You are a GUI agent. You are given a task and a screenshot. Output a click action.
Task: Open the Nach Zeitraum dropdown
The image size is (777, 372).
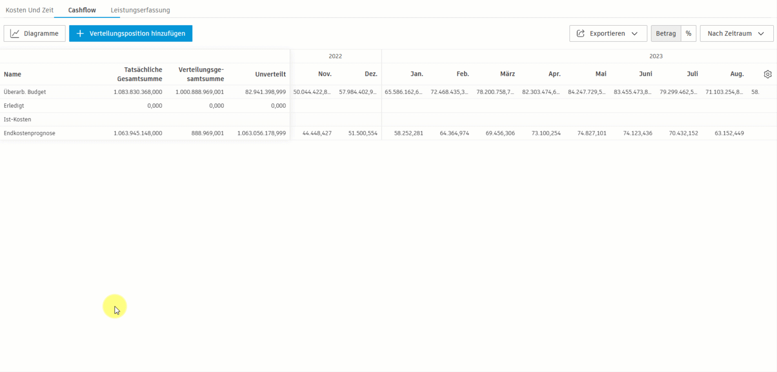coord(736,33)
